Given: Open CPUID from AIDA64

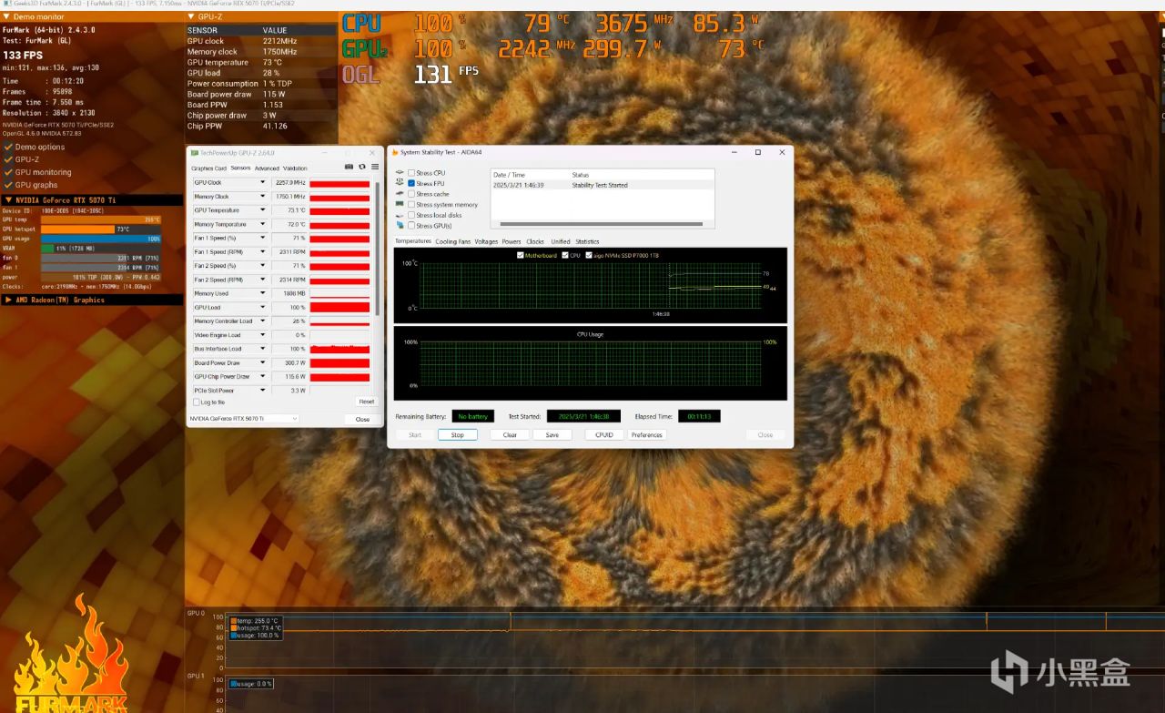Looking at the screenshot, I should [604, 435].
